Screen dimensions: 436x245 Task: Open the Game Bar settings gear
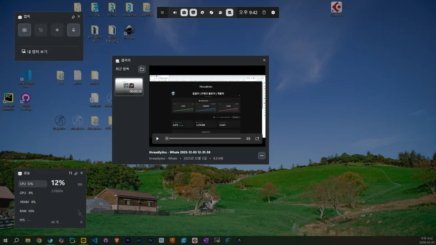tap(273, 13)
